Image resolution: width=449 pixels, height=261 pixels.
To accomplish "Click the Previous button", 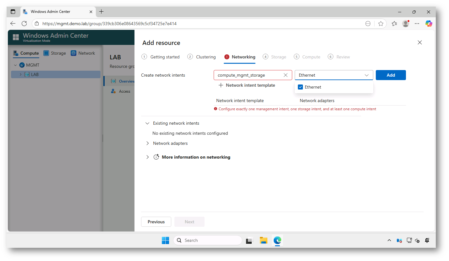I will click(156, 222).
